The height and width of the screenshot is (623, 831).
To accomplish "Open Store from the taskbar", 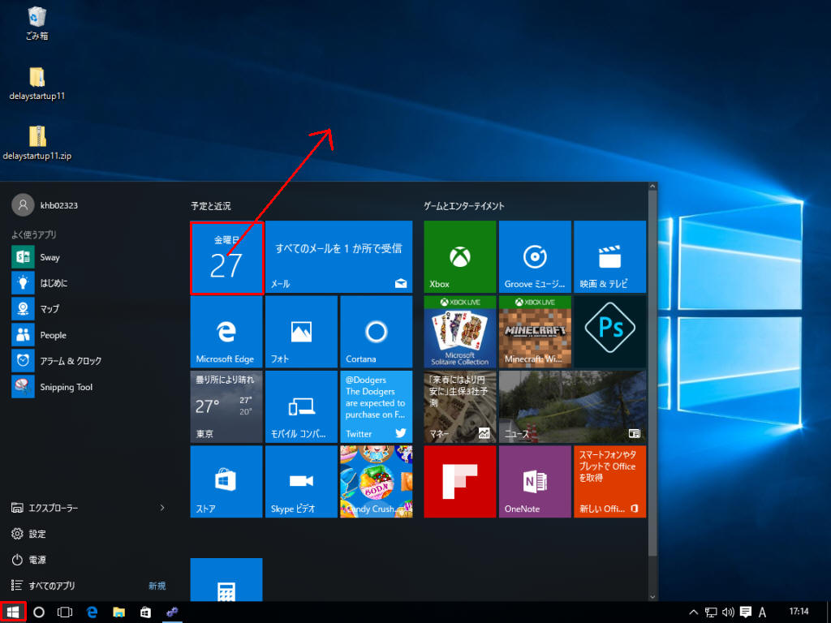I will 145,612.
